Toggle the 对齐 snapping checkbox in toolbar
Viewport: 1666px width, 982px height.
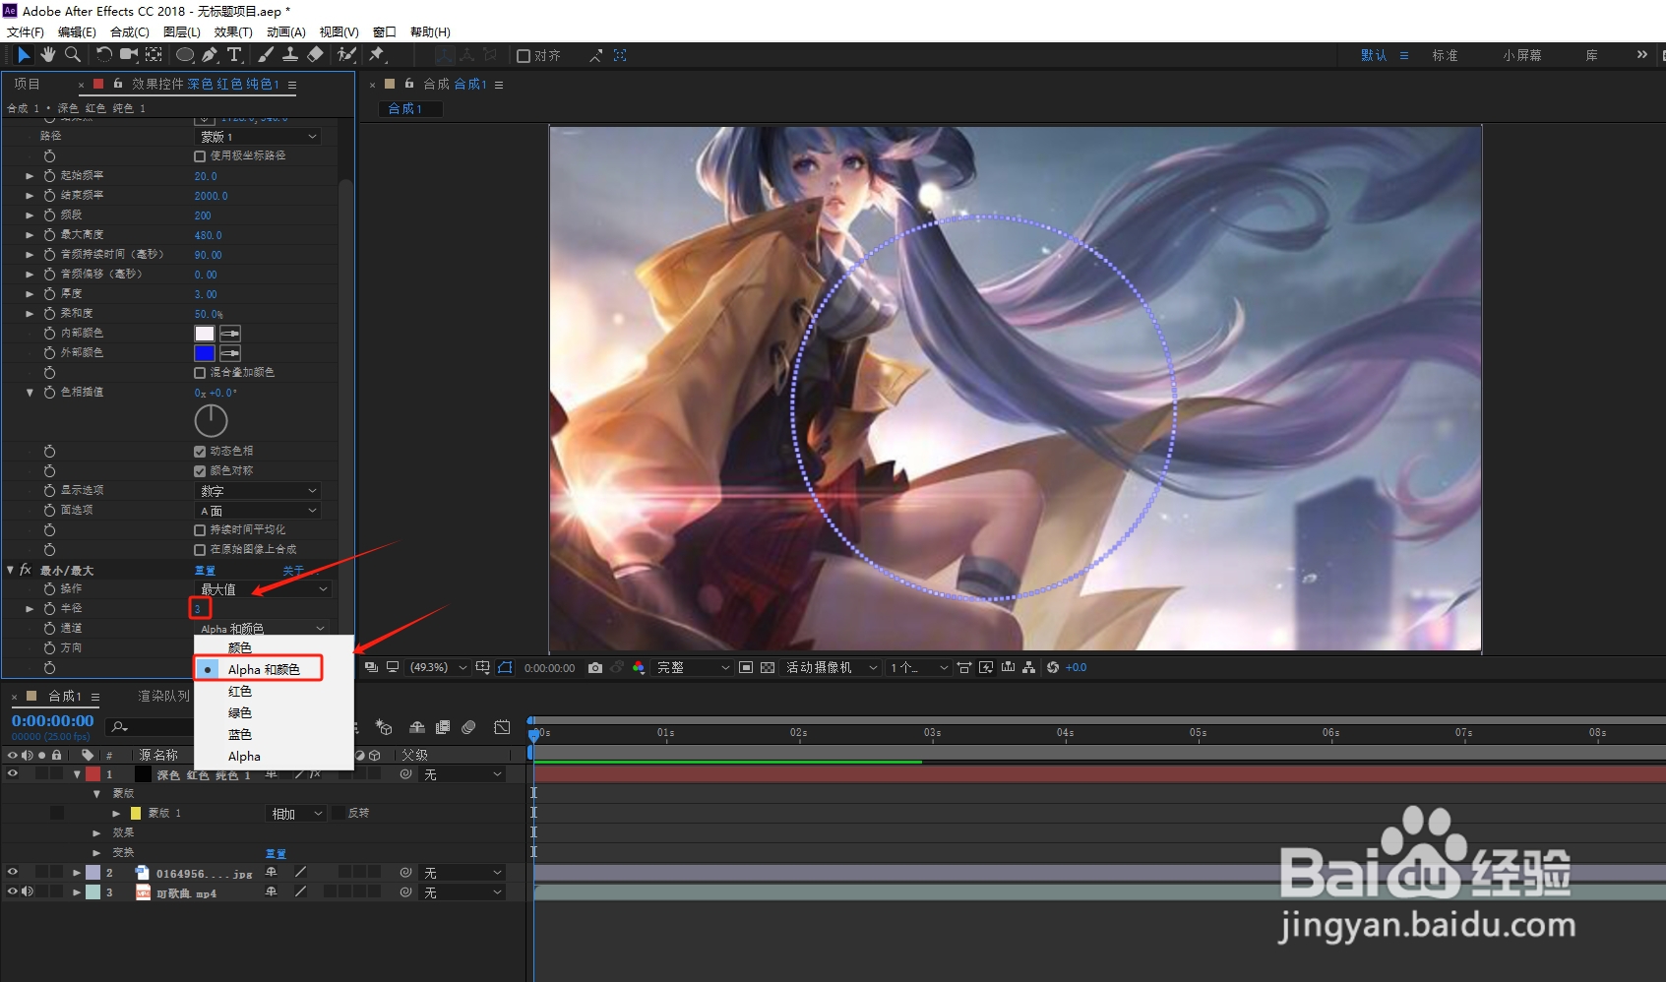click(x=524, y=56)
